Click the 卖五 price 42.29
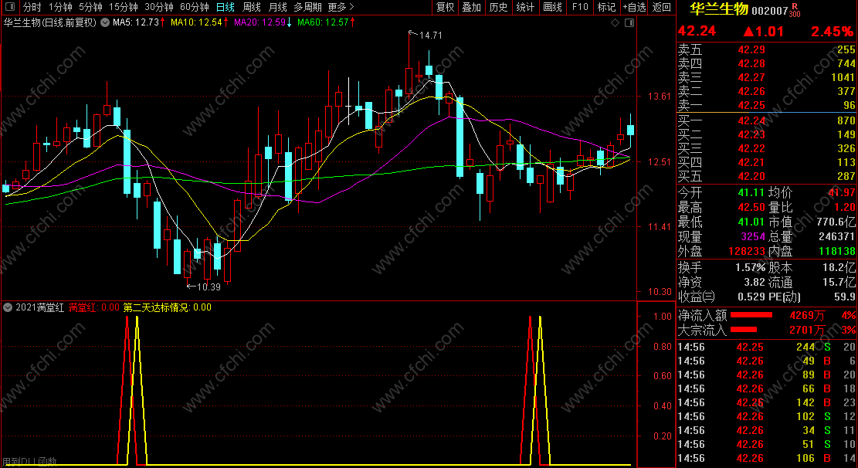This screenshot has height=468, width=858. coord(751,49)
